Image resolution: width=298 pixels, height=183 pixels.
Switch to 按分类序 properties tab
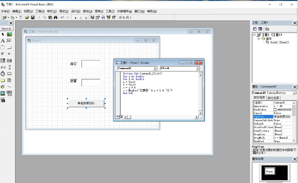point(273,98)
